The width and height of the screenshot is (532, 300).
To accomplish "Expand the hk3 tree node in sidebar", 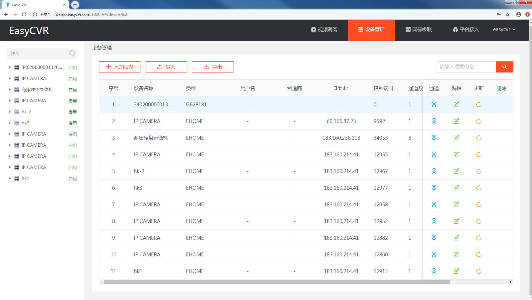I will [9, 123].
